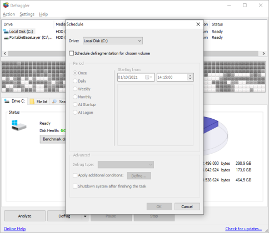Expand the Defrag button dropdown arrow
The image size is (269, 233).
pos(85,216)
